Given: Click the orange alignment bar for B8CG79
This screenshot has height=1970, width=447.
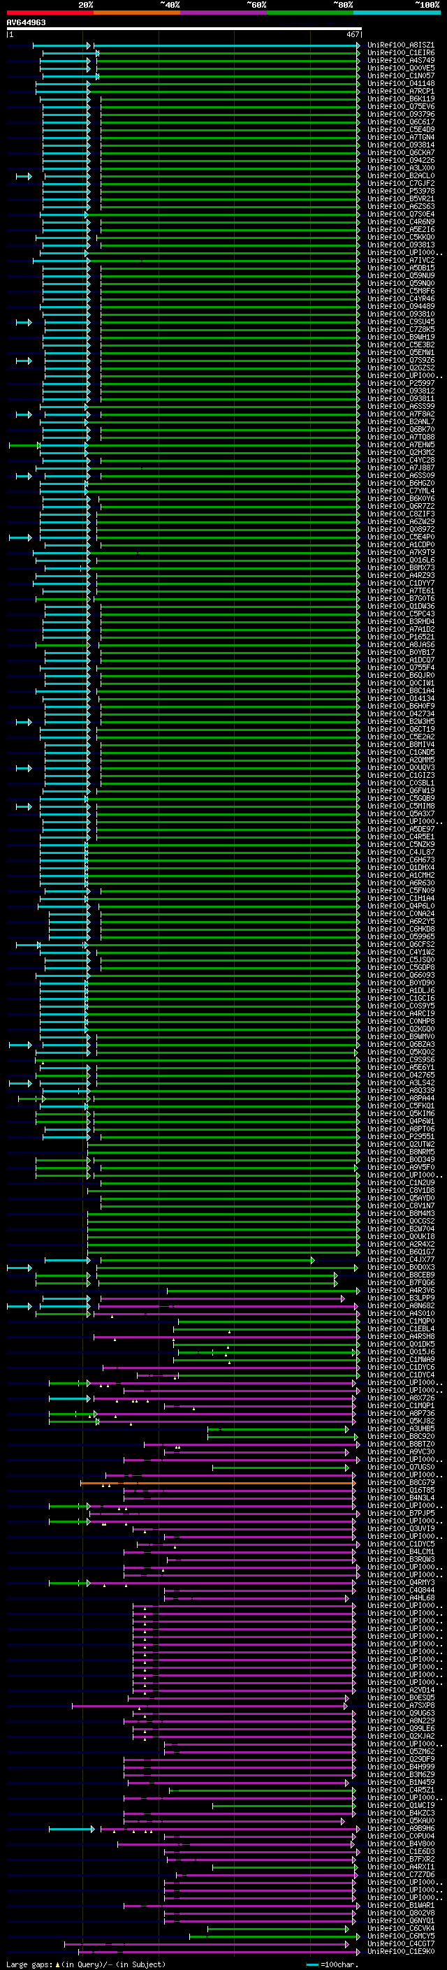Looking at the screenshot, I should point(218,1483).
